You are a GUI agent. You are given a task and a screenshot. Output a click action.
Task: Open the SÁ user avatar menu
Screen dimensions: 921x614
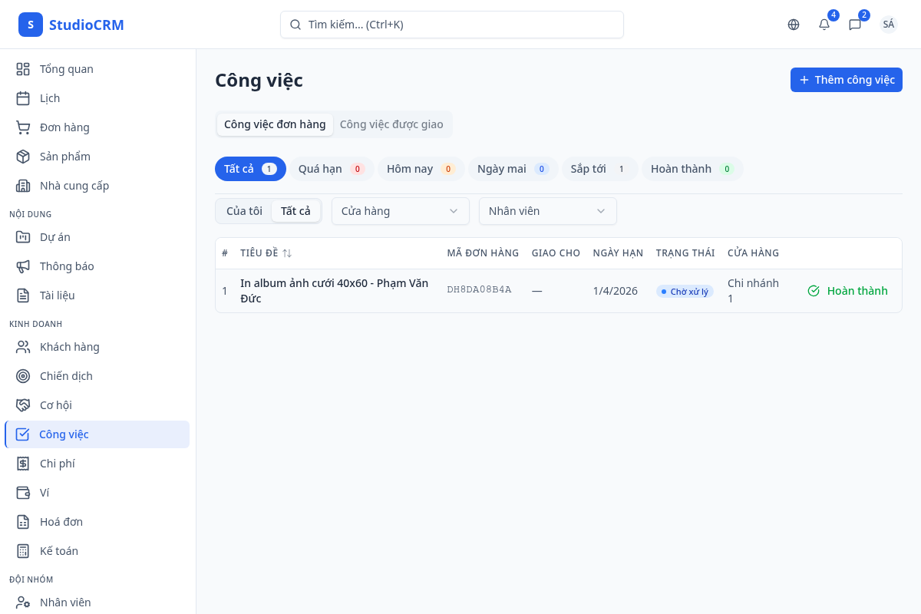coord(888,25)
